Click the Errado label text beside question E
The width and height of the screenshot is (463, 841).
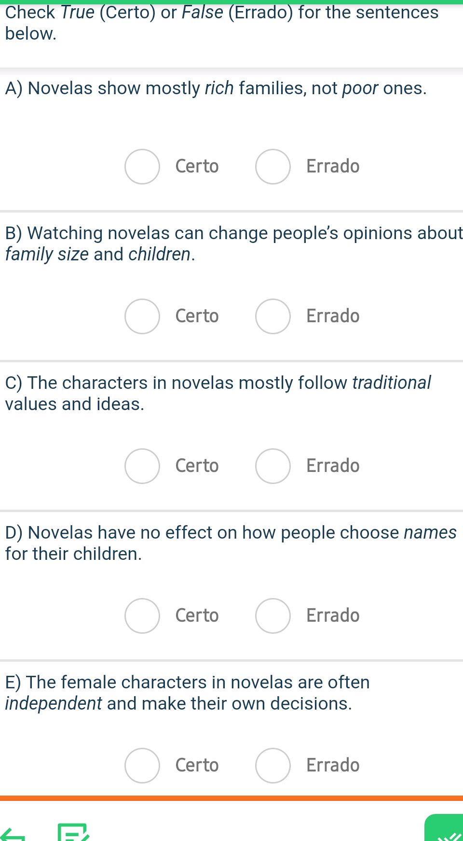(x=332, y=766)
